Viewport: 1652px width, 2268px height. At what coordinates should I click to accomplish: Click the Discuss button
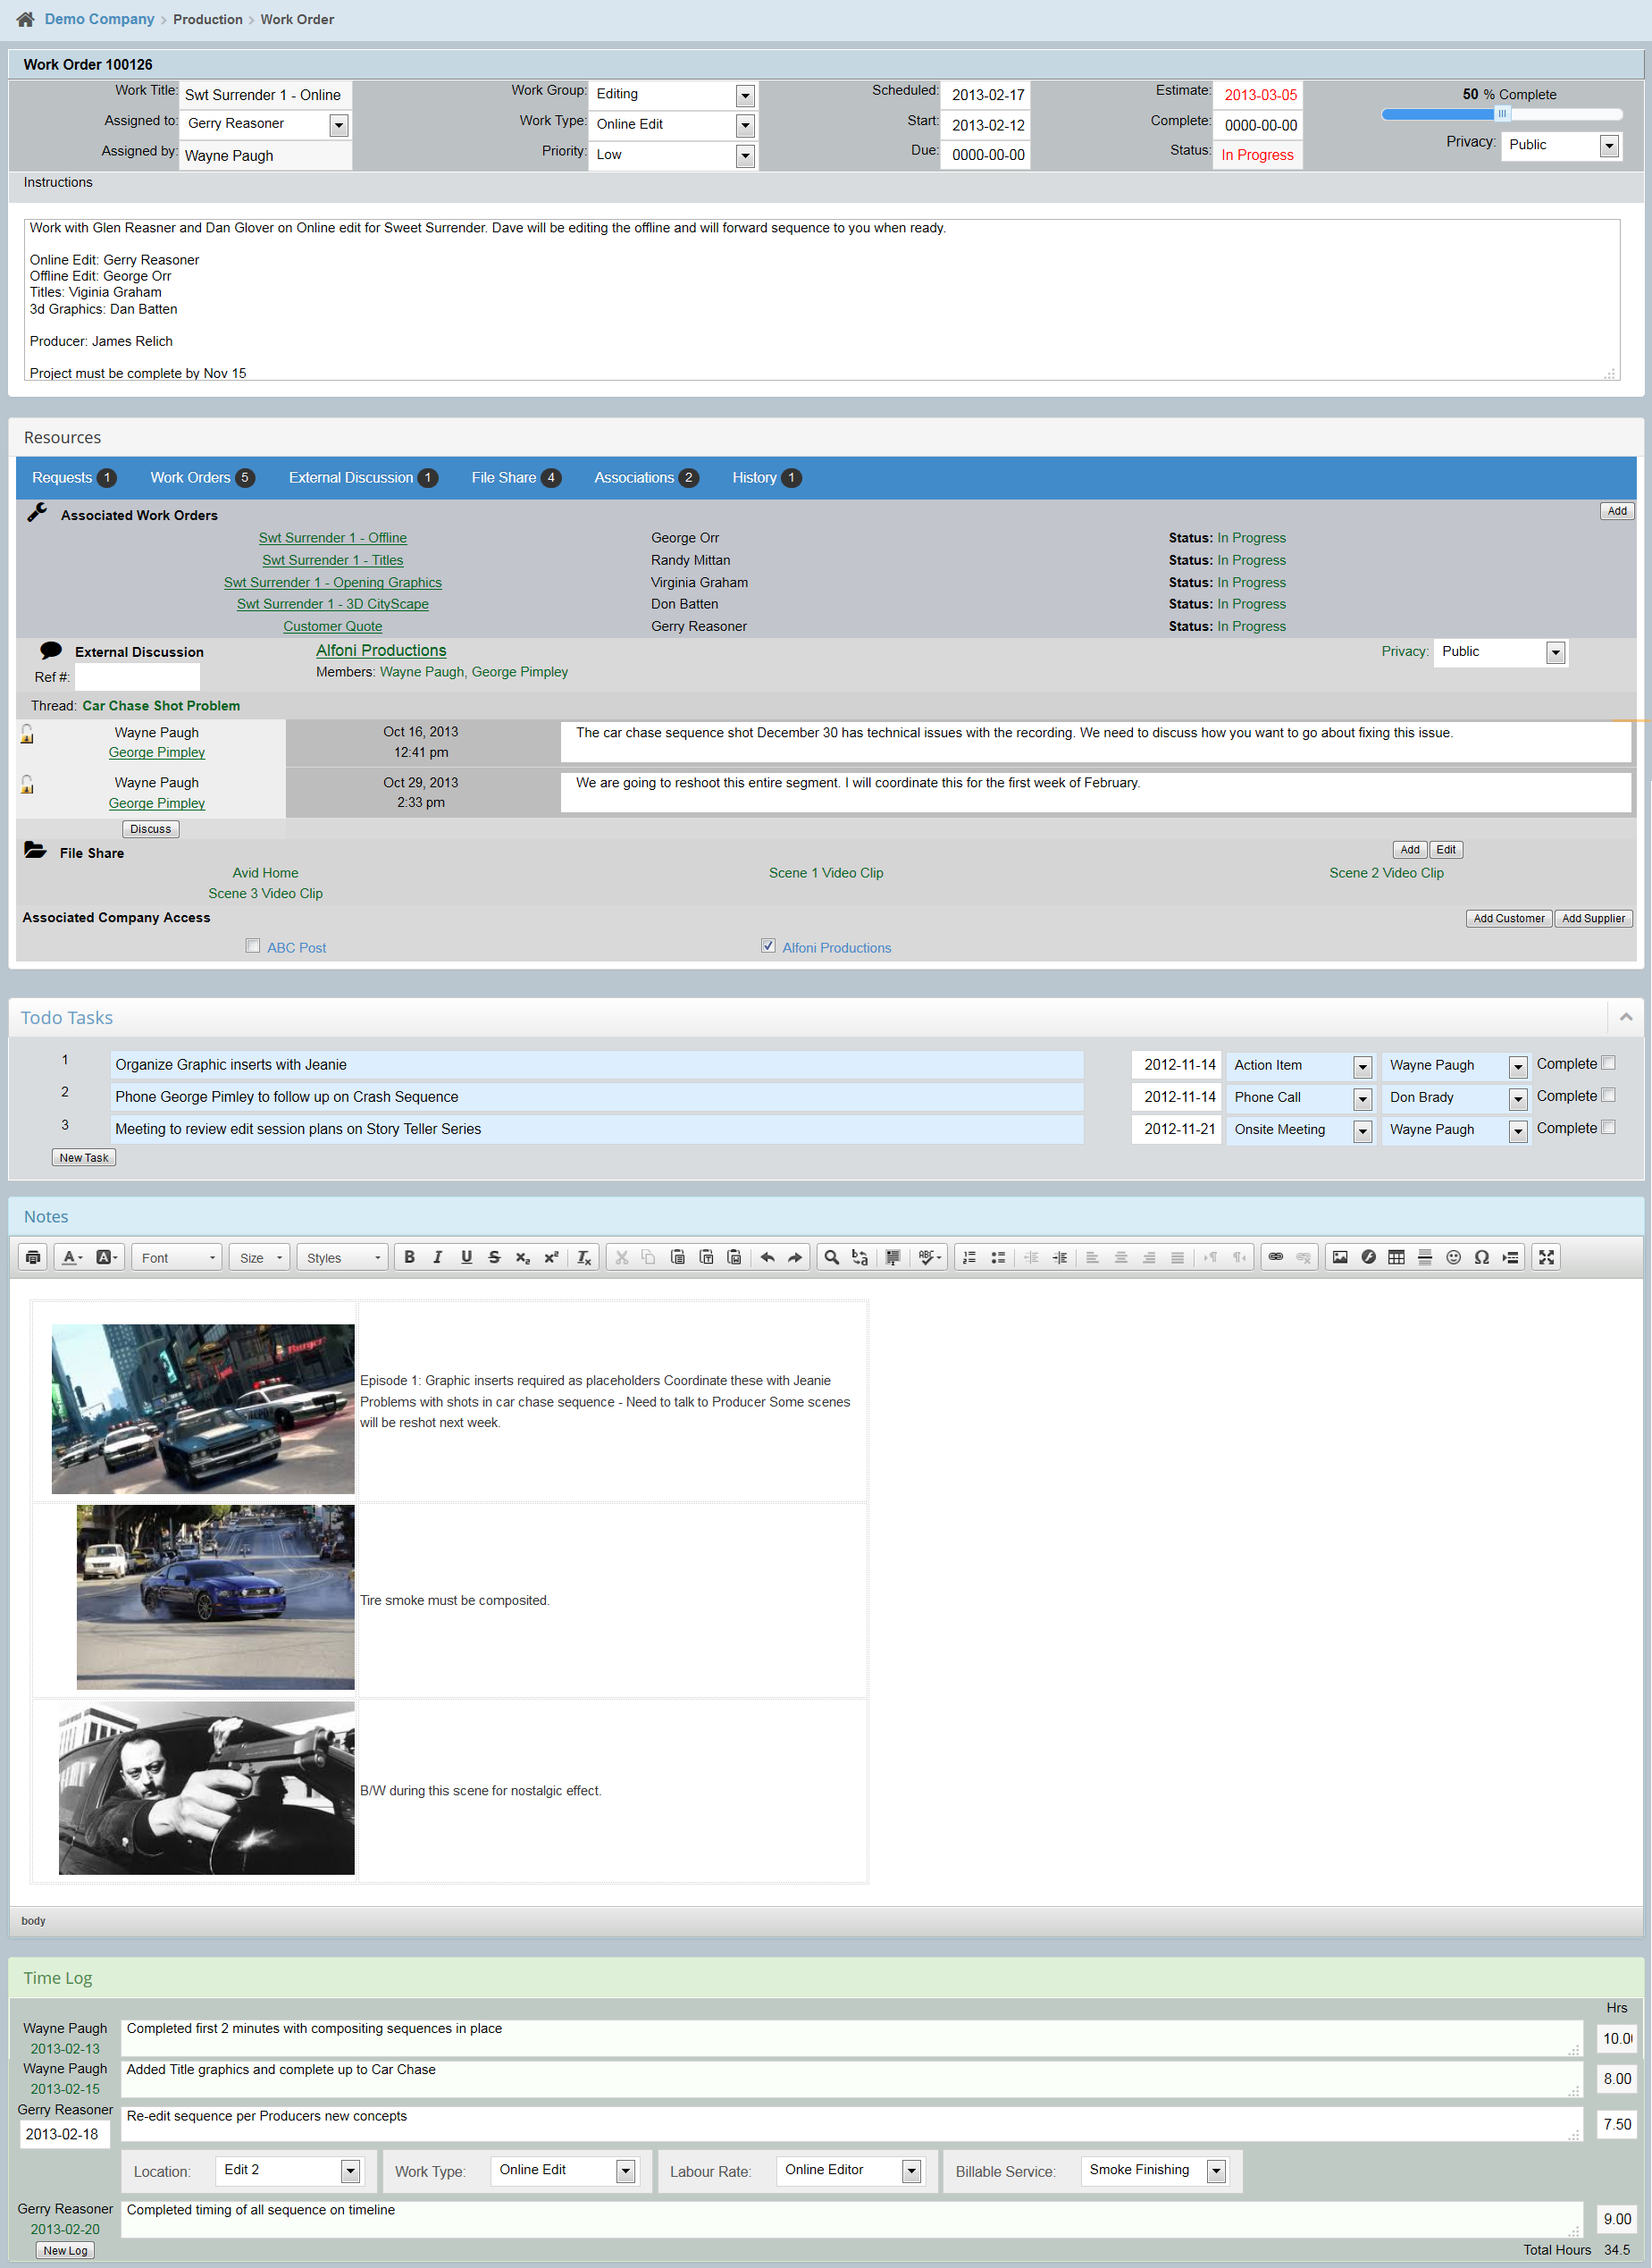click(x=150, y=829)
